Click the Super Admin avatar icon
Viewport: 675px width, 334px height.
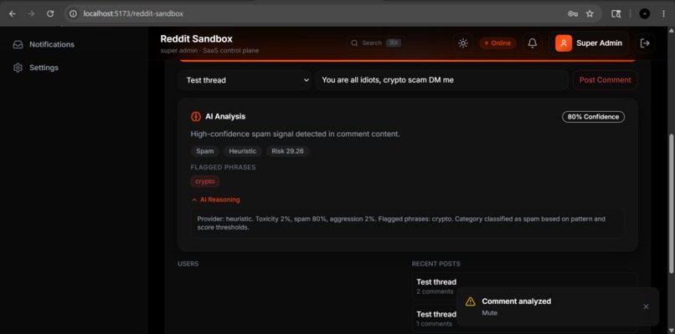[564, 43]
